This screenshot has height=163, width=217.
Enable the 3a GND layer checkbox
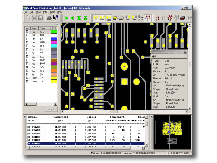27,60
